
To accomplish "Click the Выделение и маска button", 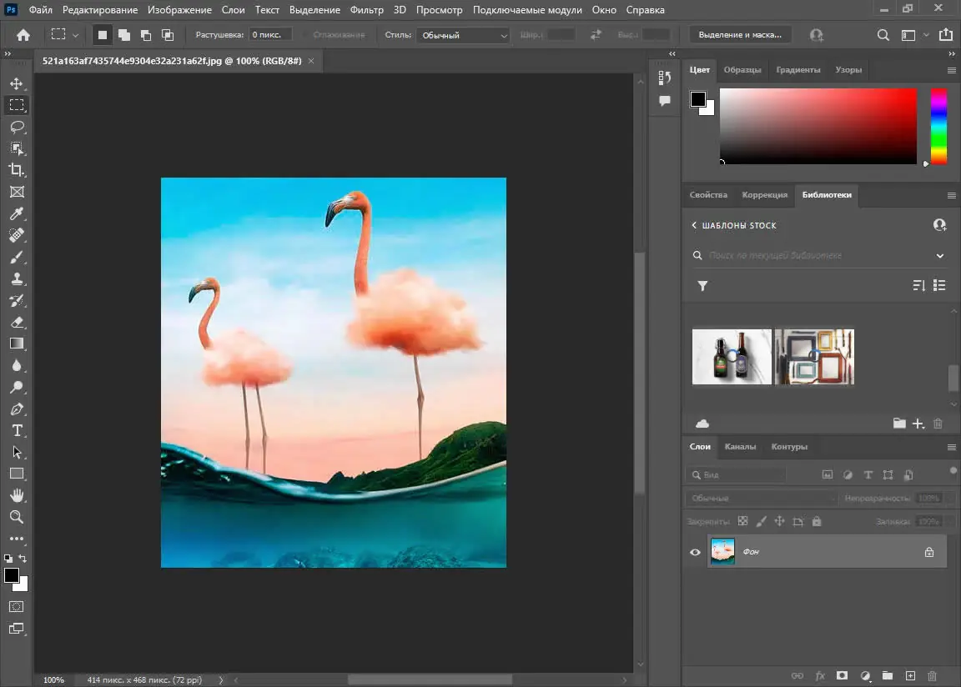I will 742,34.
